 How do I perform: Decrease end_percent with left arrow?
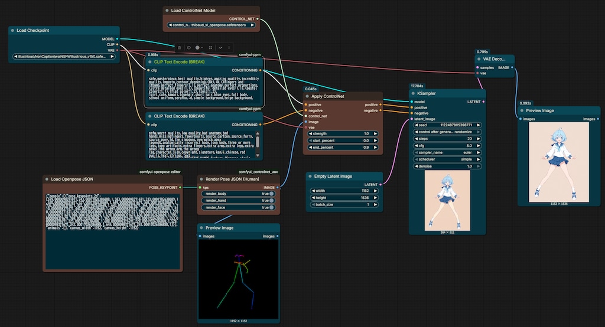click(311, 148)
